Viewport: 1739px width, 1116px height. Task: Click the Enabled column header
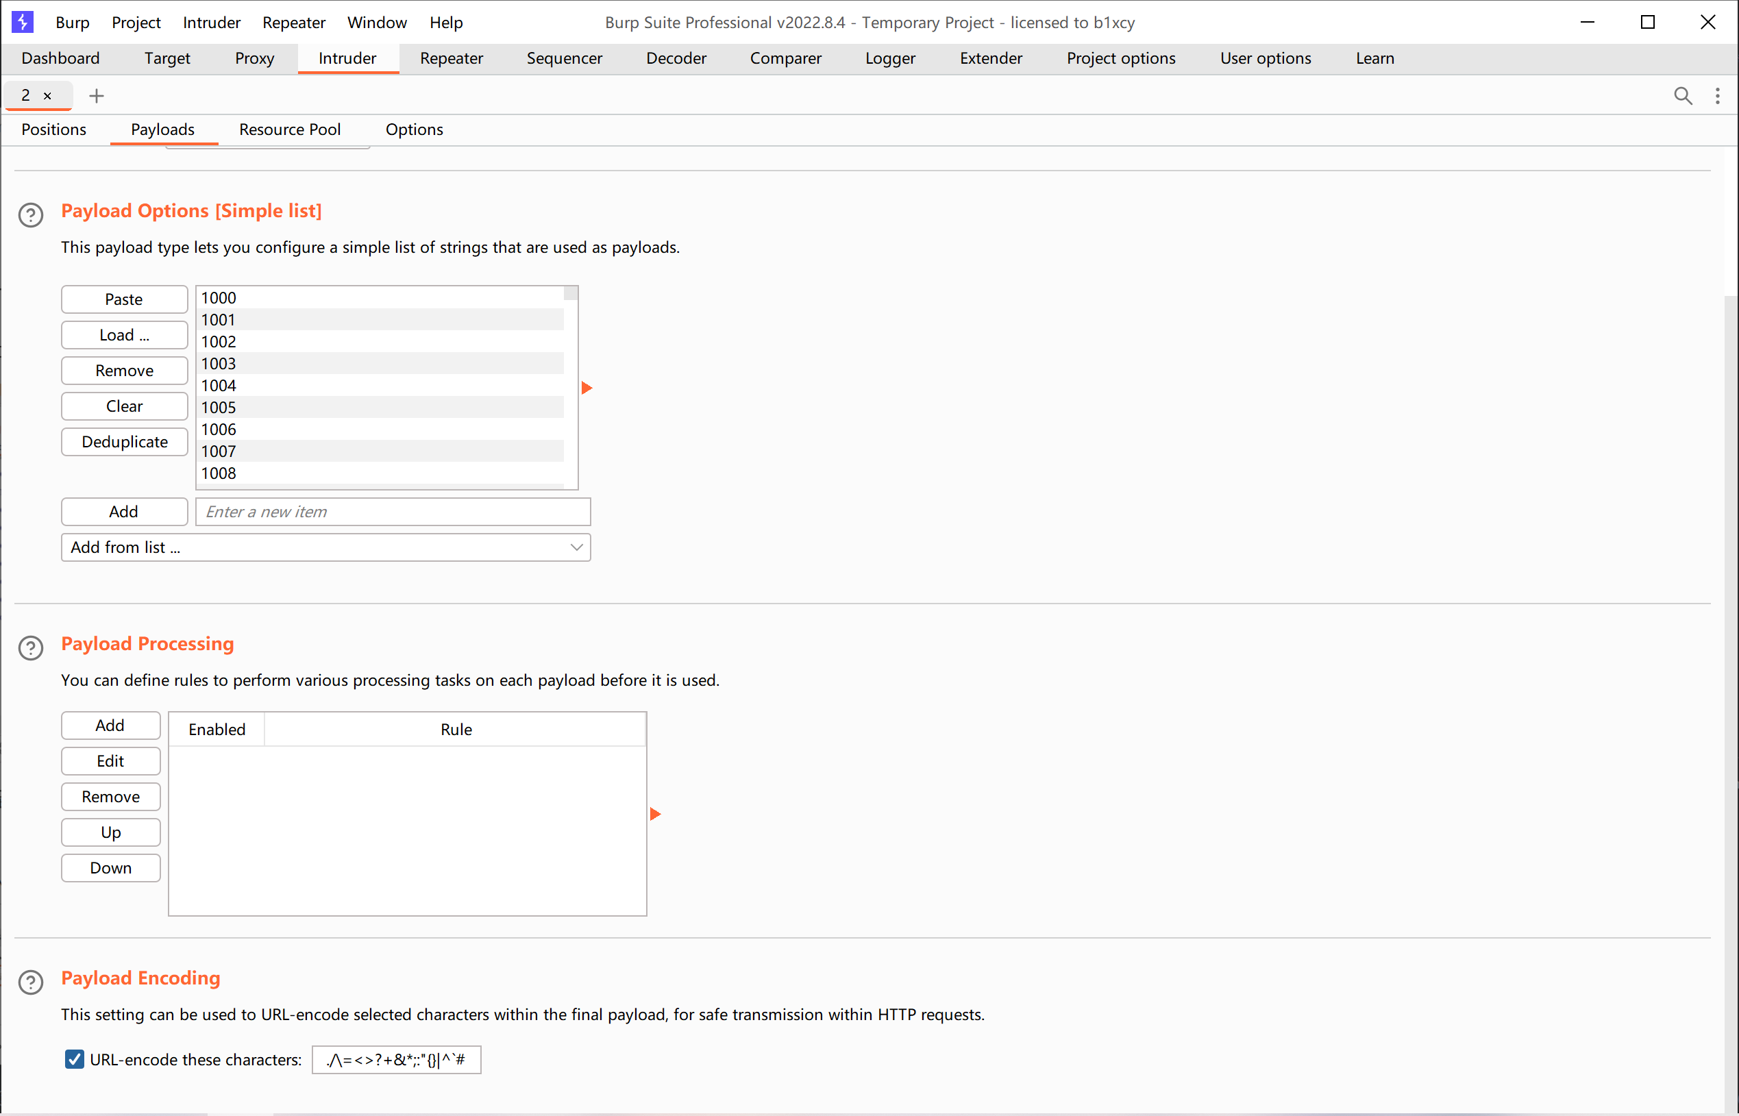tap(217, 729)
